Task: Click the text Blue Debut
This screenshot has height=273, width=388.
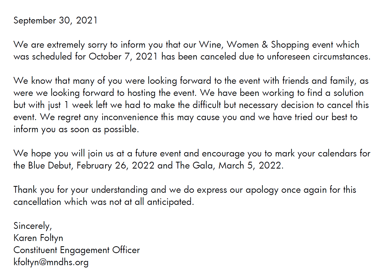Action: (x=50, y=166)
